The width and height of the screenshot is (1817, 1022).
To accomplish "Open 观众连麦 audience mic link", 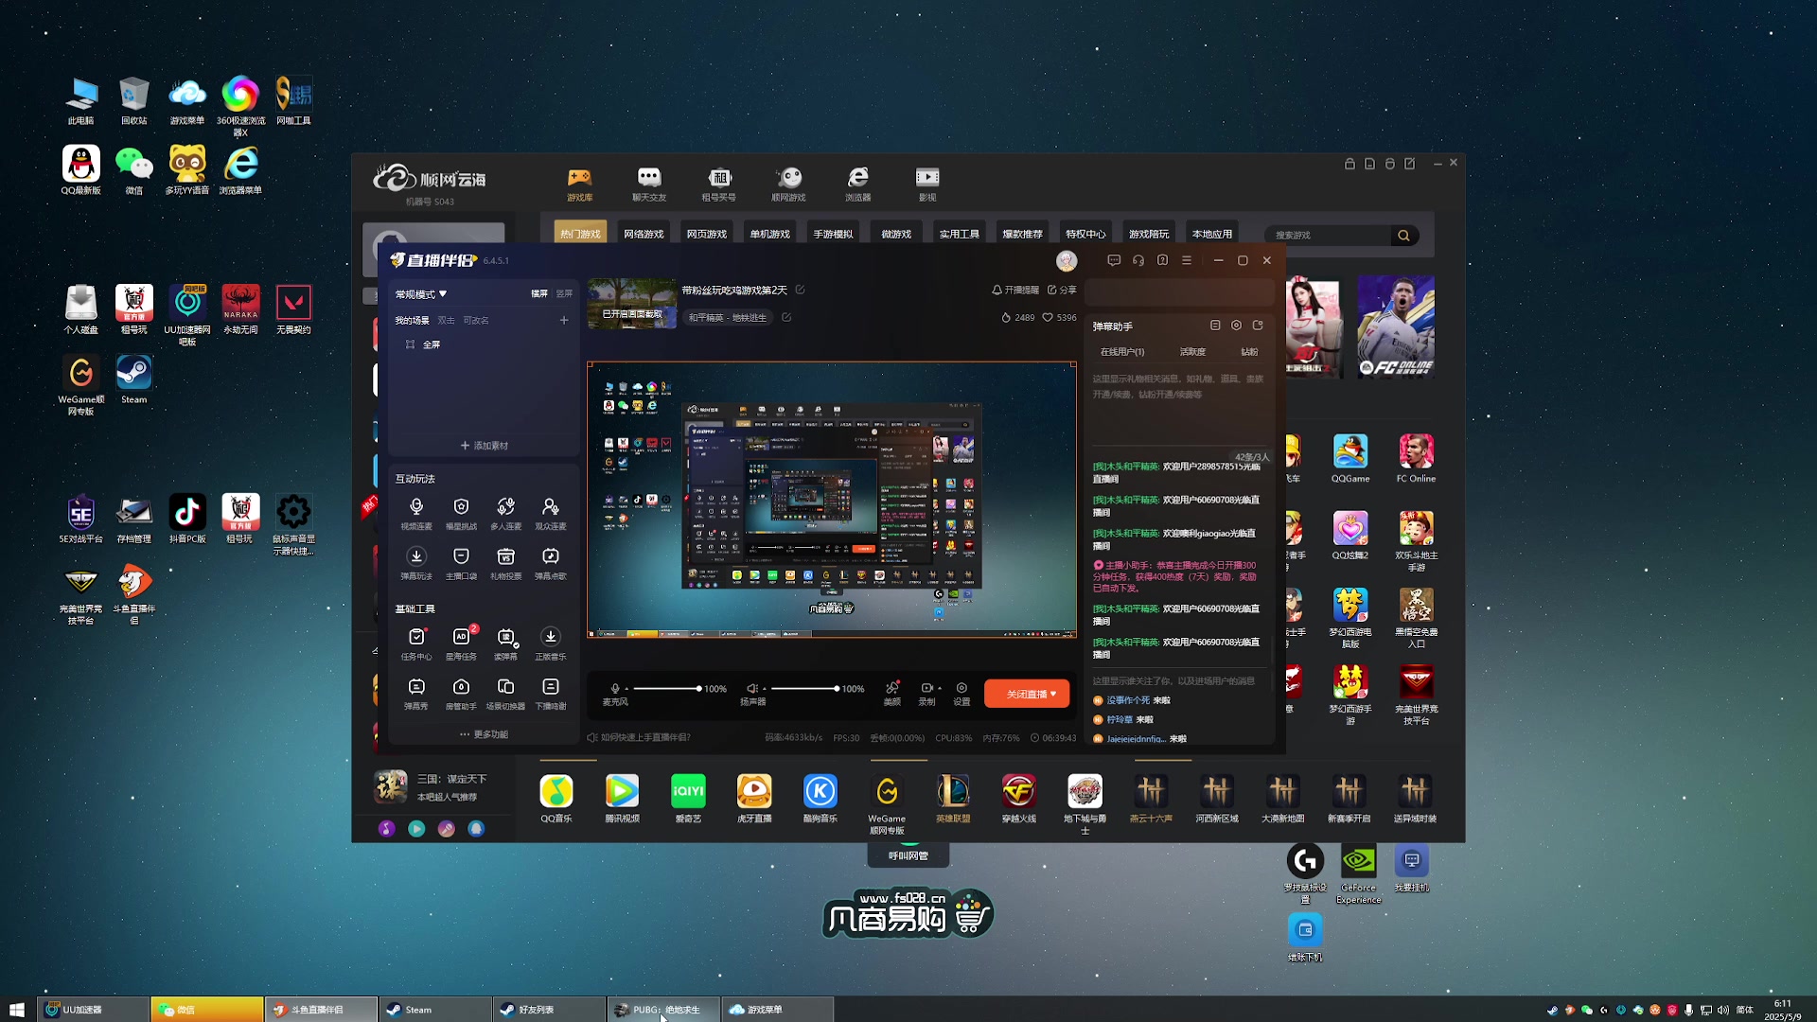I will click(x=551, y=514).
